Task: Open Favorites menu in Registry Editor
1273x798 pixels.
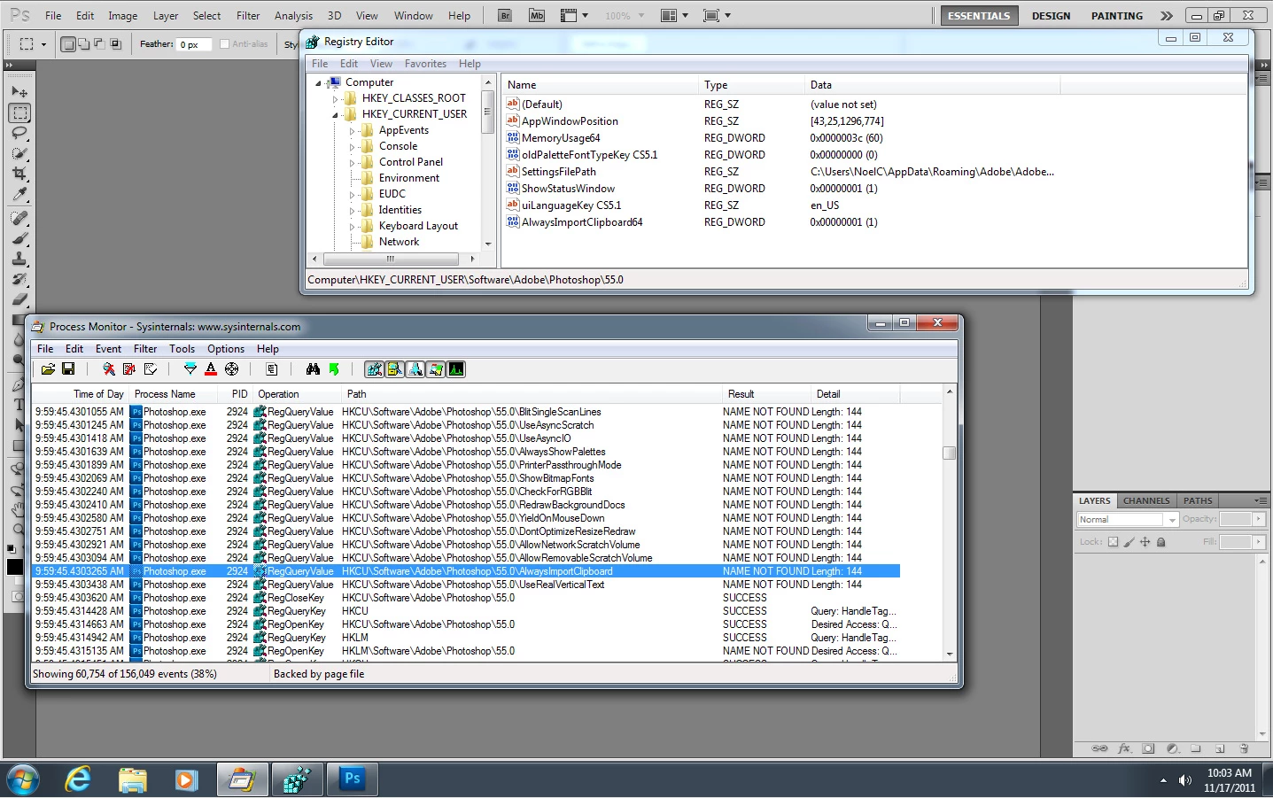Action: click(x=425, y=64)
